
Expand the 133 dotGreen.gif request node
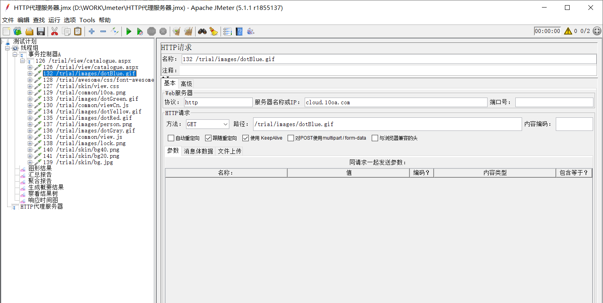(x=30, y=99)
